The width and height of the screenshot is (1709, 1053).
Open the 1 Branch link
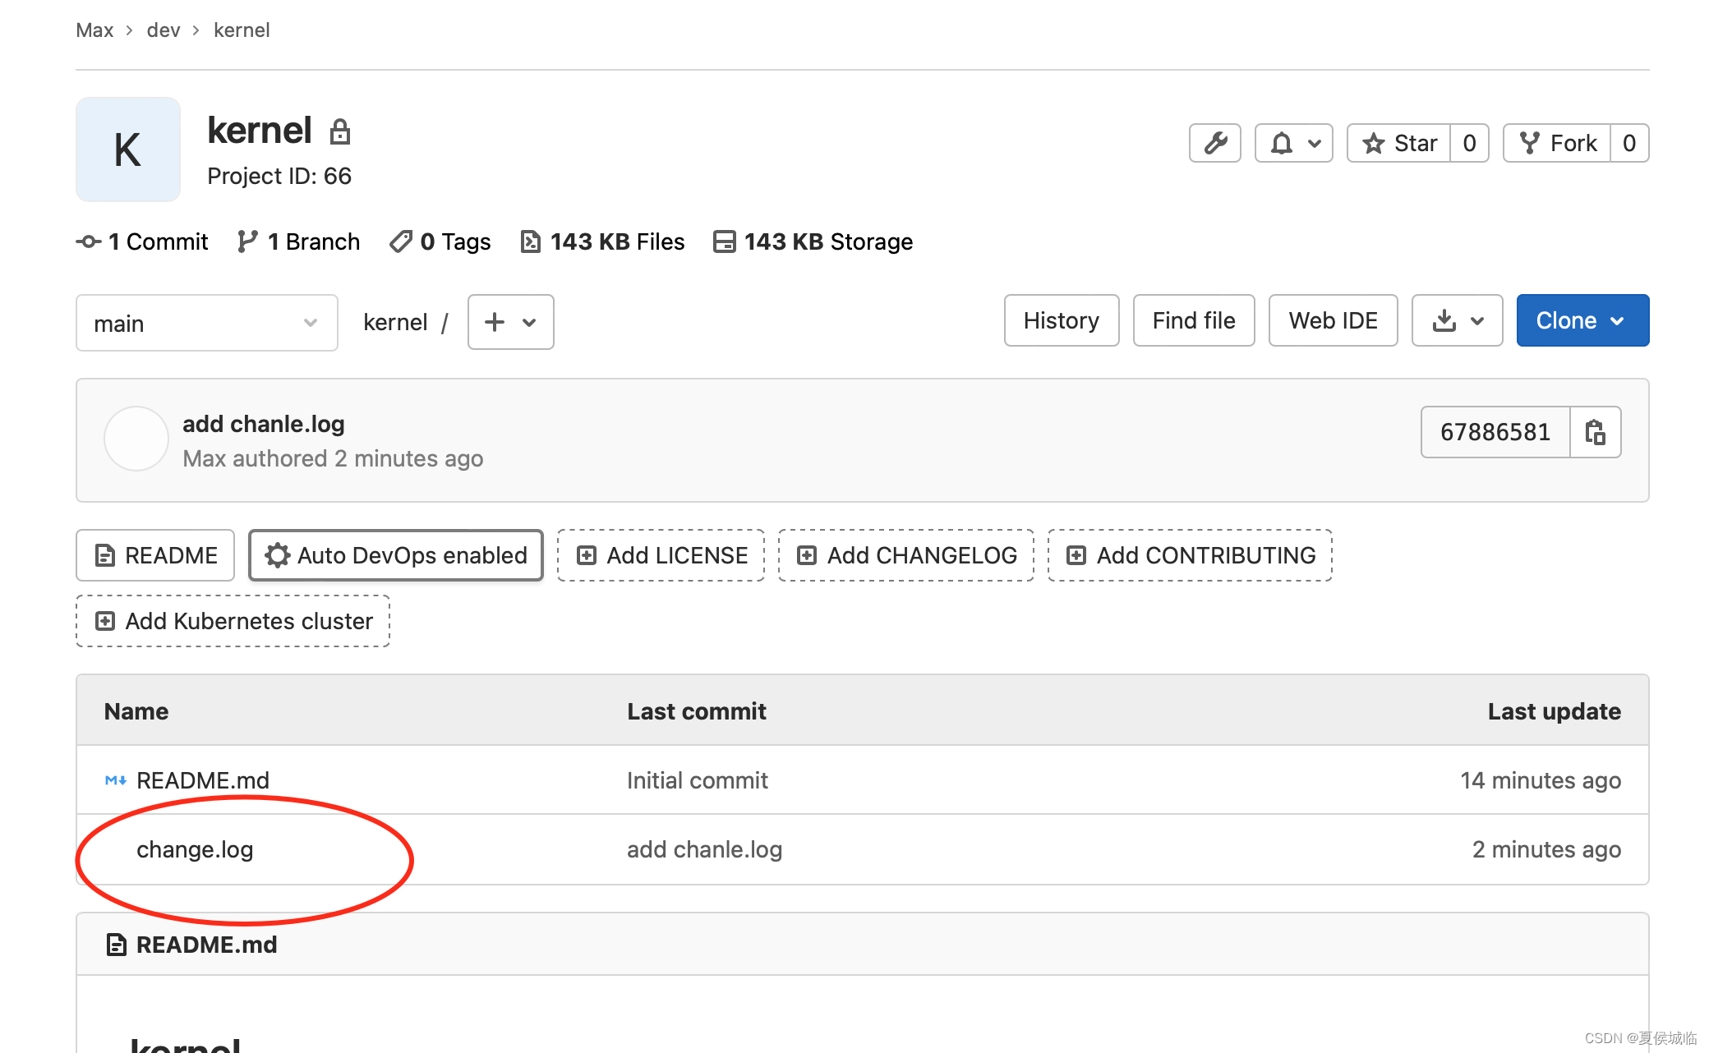[x=298, y=241]
